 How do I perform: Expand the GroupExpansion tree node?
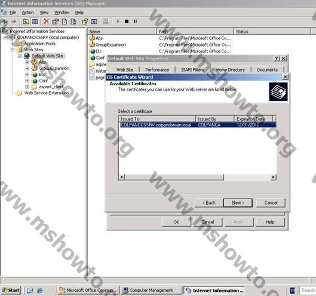pos(27,68)
